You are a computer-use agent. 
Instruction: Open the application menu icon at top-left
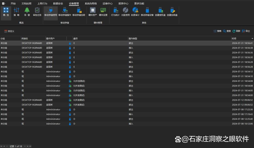click(3, 3)
